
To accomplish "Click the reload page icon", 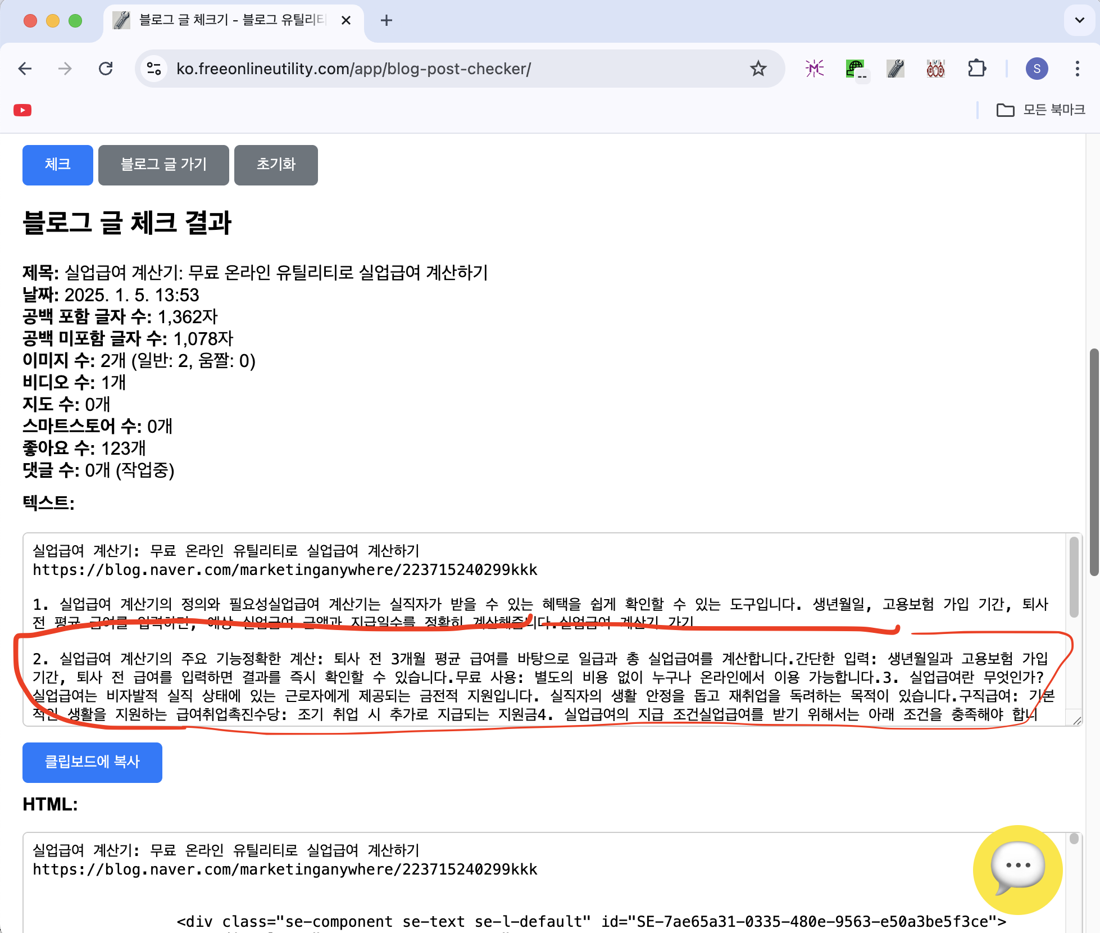I will (x=106, y=69).
